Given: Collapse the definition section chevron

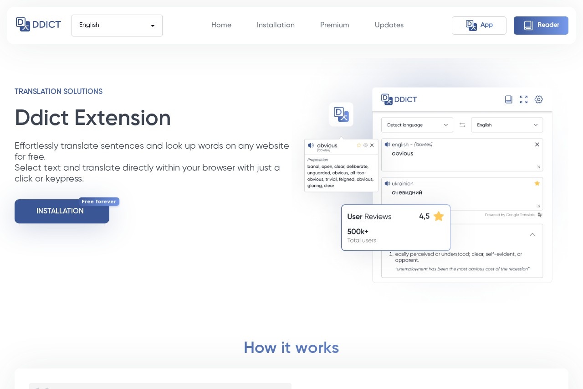Looking at the screenshot, I should 532,234.
